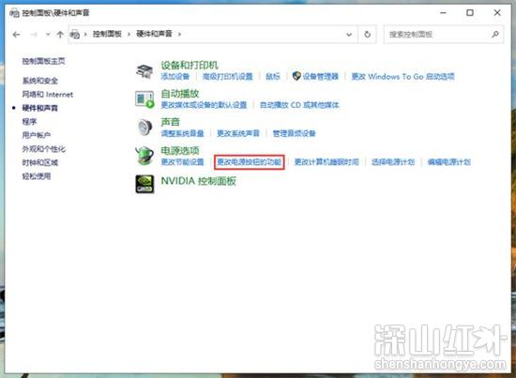Open 控制面板主页 in the sidebar
This screenshot has width=516, height=378.
pyautogui.click(x=44, y=61)
